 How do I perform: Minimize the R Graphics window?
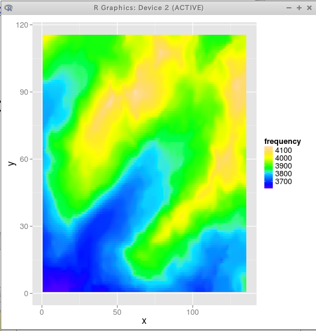289,8
